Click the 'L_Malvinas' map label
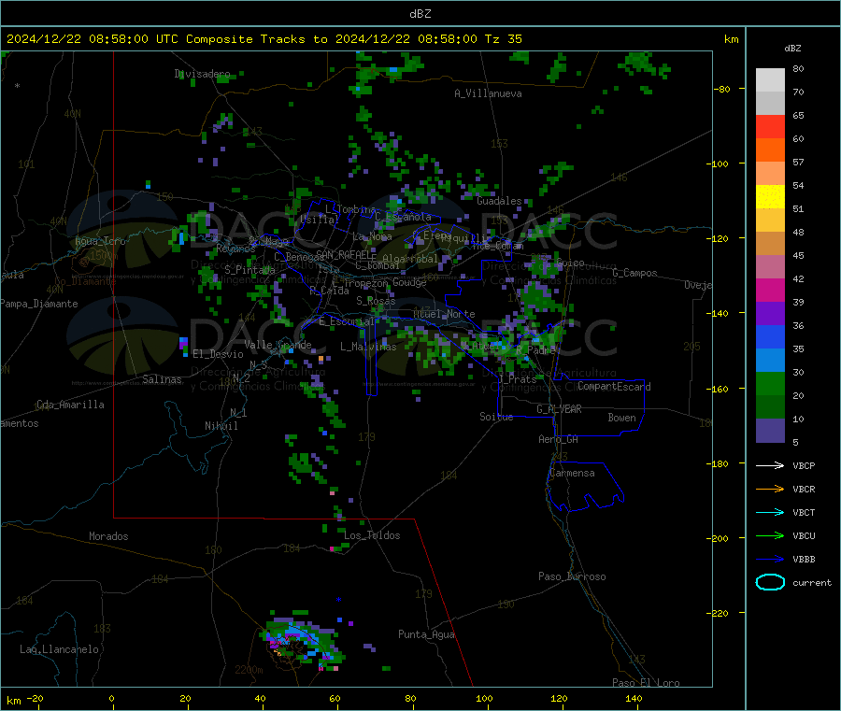This screenshot has height=711, width=841. click(x=368, y=347)
